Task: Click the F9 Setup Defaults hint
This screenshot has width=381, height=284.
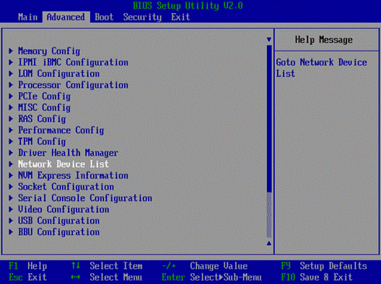Action: [x=324, y=266]
